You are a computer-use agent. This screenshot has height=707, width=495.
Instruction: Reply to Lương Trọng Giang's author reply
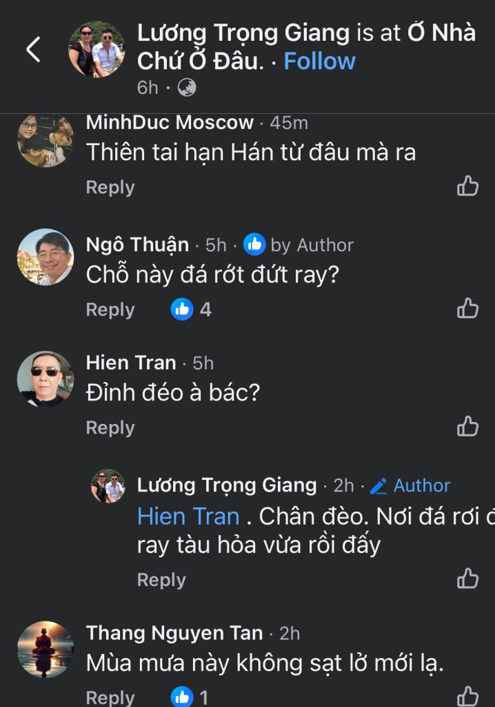tap(161, 580)
